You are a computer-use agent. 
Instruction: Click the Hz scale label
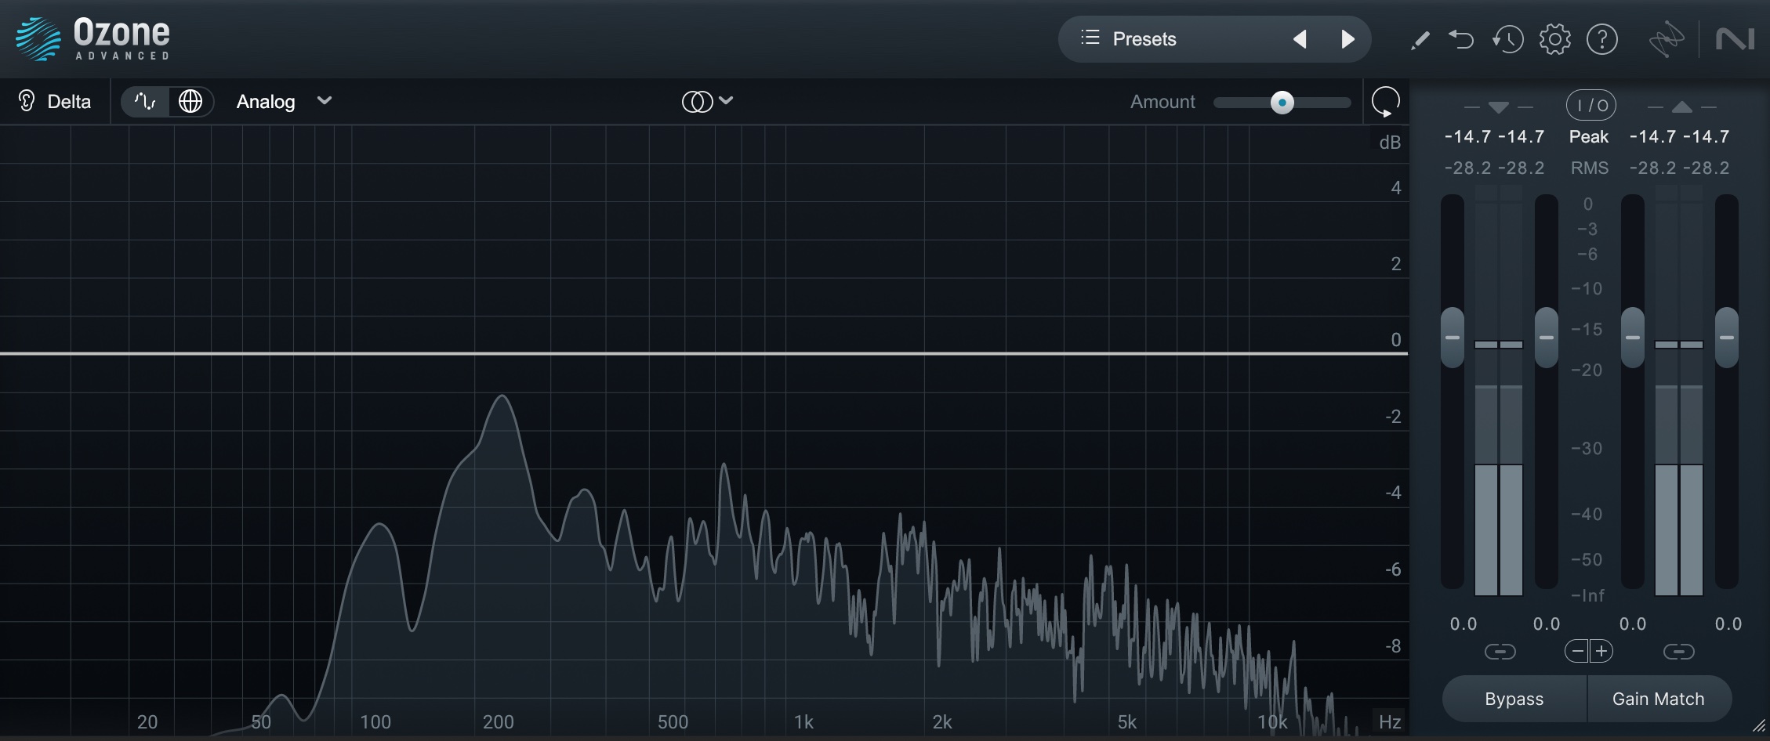click(x=1390, y=721)
